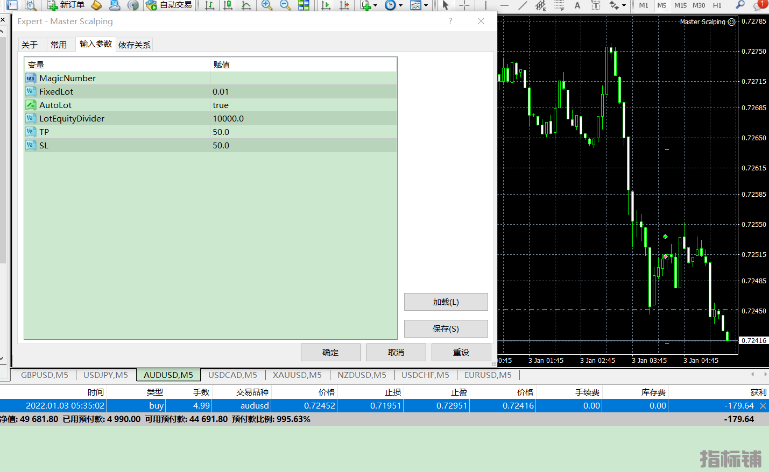Toggle chart shift icon
This screenshot has height=472, width=769.
[x=344, y=5]
